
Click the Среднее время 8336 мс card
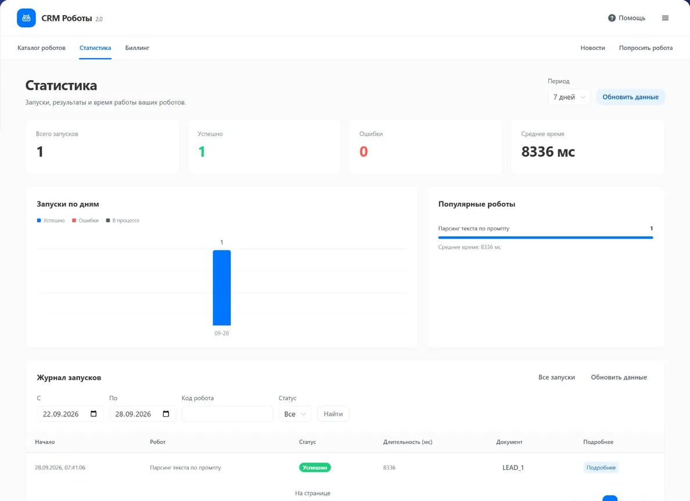[x=587, y=147]
